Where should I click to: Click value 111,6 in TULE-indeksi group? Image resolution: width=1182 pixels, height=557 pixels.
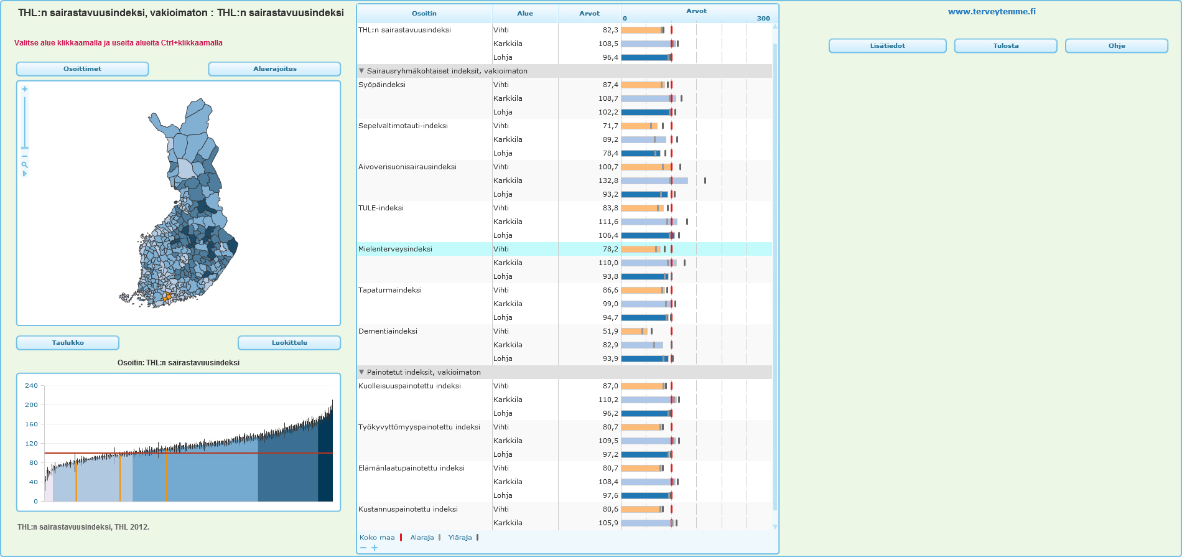(608, 222)
